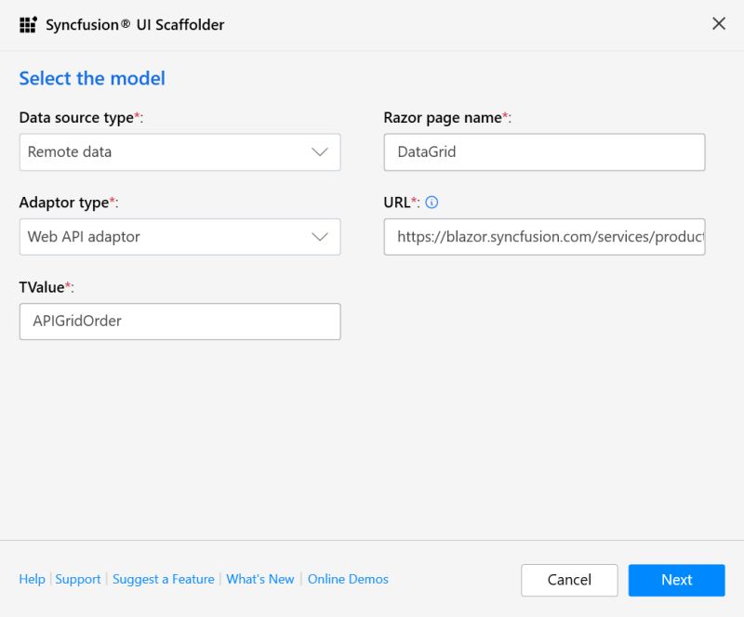The width and height of the screenshot is (744, 617).
Task: Select the Razor page name field
Action: pyautogui.click(x=544, y=151)
